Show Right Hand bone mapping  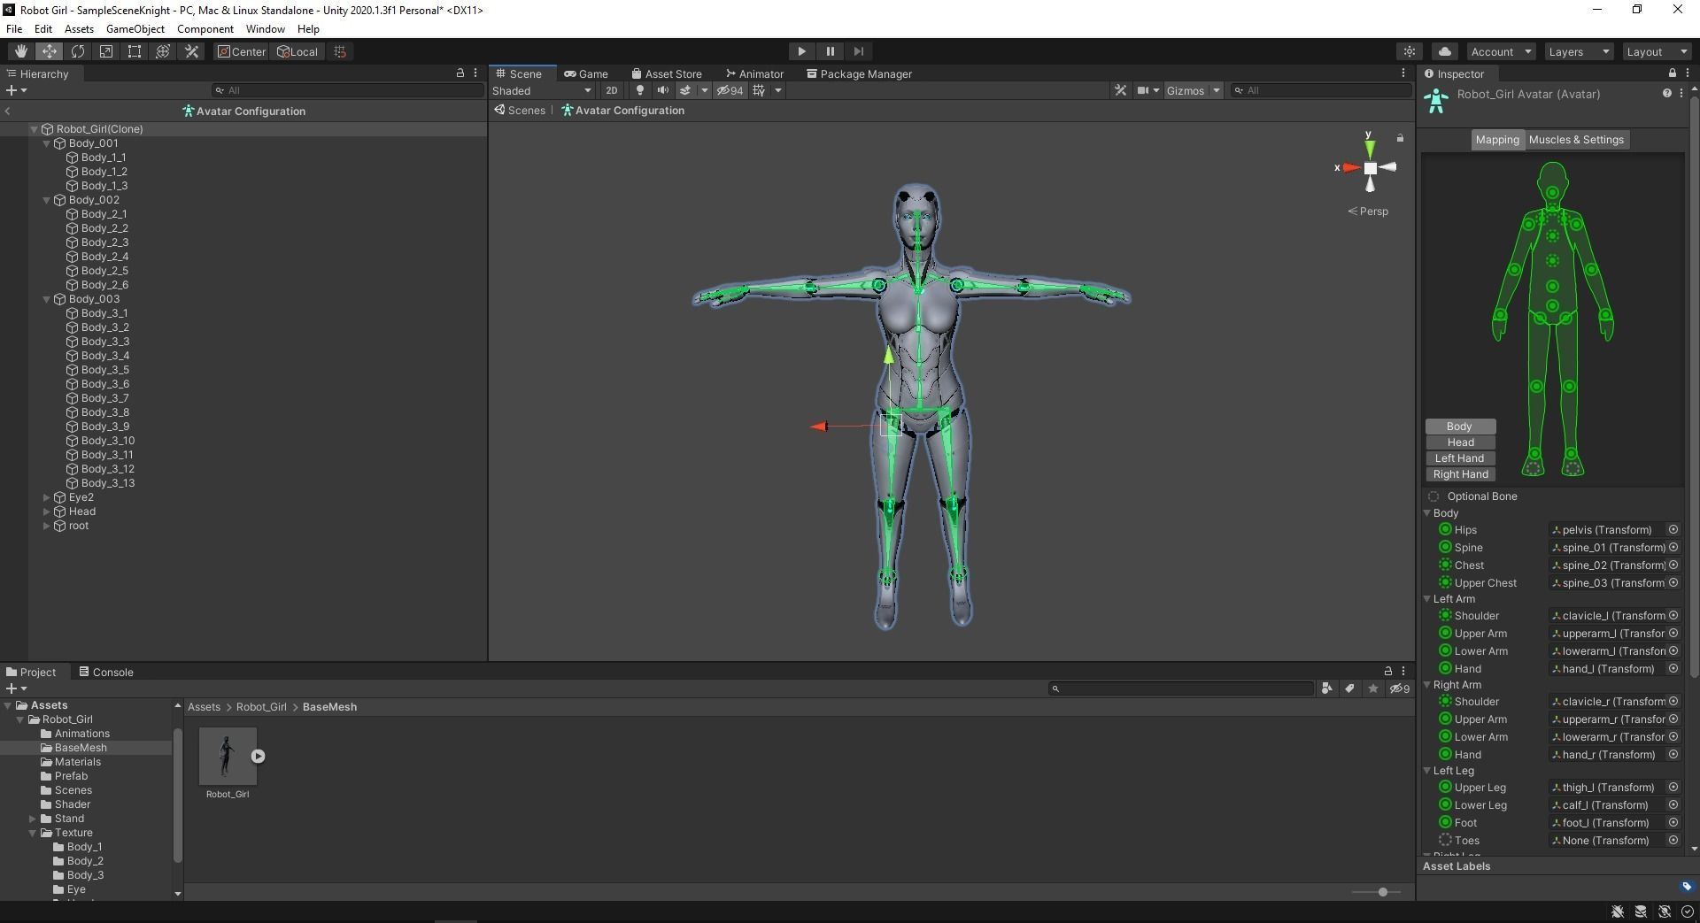[1460, 473]
